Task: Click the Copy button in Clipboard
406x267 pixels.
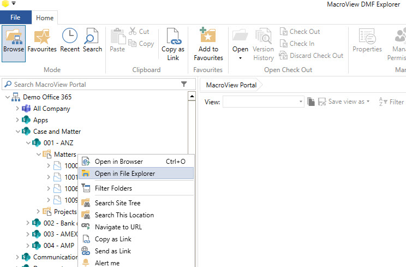Action: click(x=141, y=44)
